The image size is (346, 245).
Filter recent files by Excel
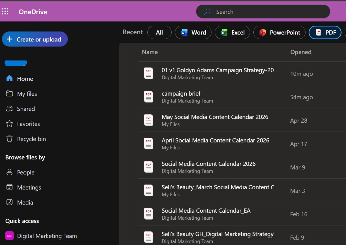pyautogui.click(x=232, y=32)
